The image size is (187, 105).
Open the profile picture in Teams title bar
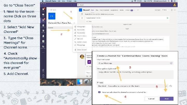click(175, 5)
